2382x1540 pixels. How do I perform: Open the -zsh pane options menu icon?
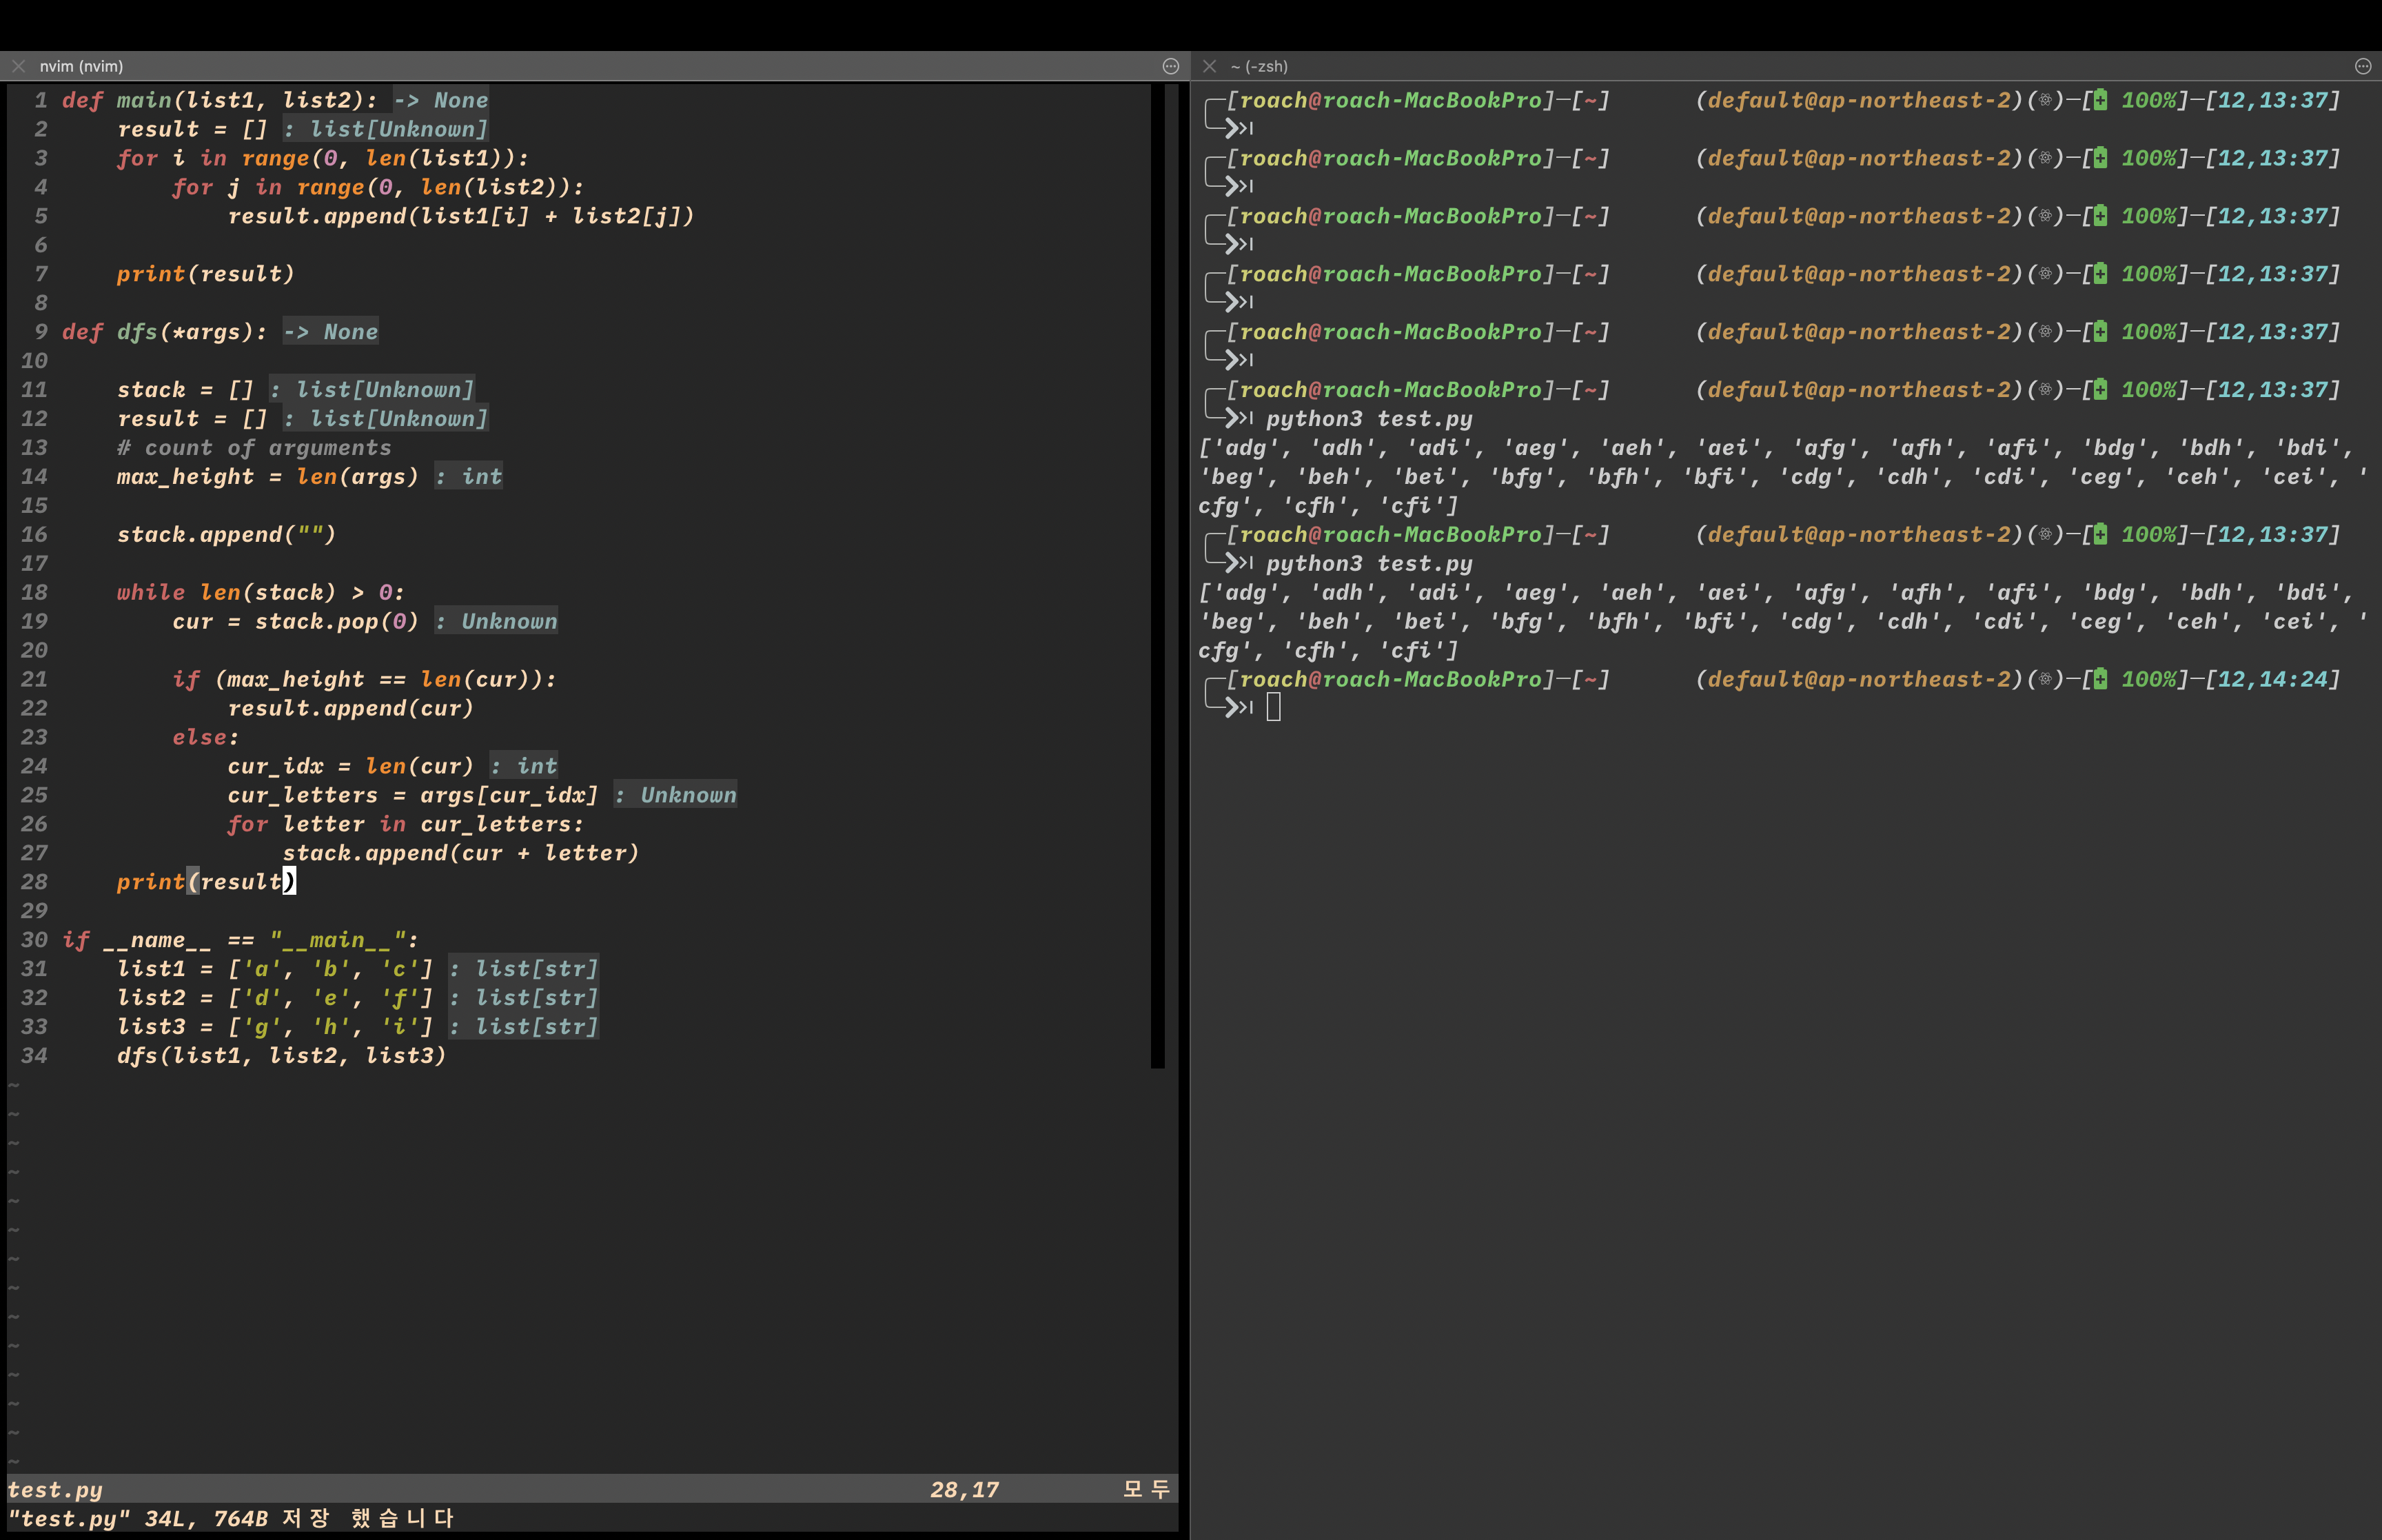[2363, 66]
